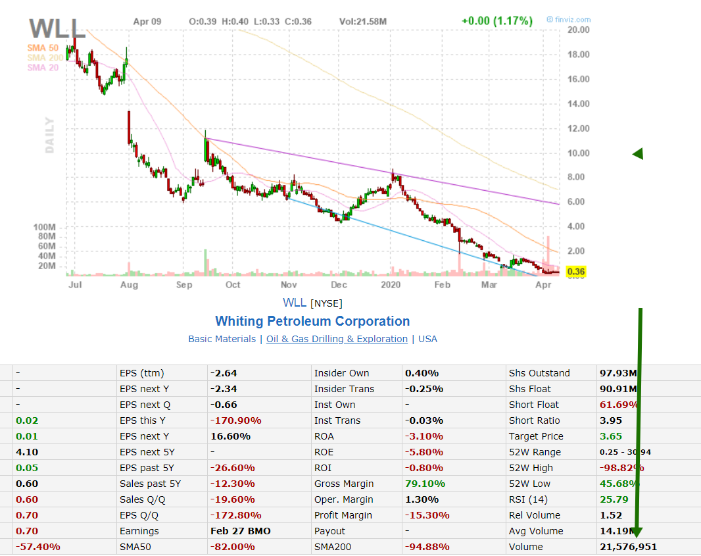
Task: Click the yellow 0.36 price tag
Action: click(x=576, y=272)
